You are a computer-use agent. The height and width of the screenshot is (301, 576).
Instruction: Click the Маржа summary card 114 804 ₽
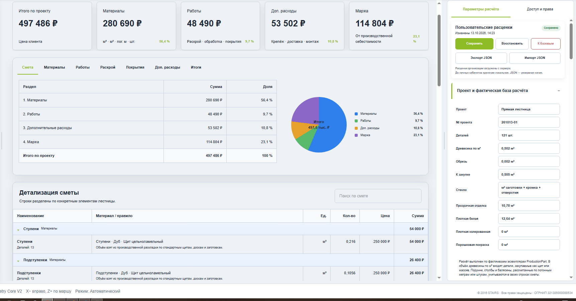pyautogui.click(x=389, y=26)
